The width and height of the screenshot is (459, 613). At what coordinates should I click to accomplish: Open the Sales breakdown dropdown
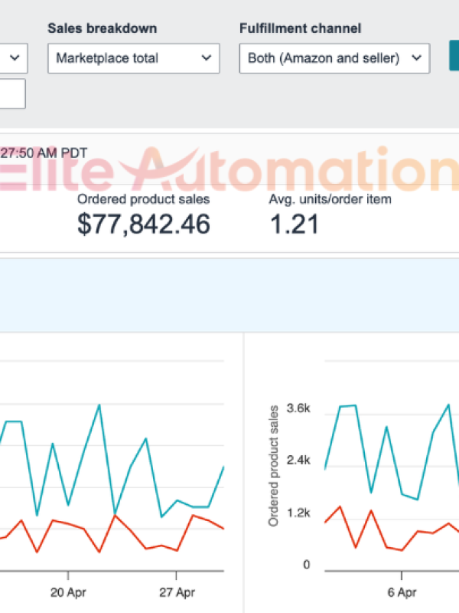click(x=133, y=58)
